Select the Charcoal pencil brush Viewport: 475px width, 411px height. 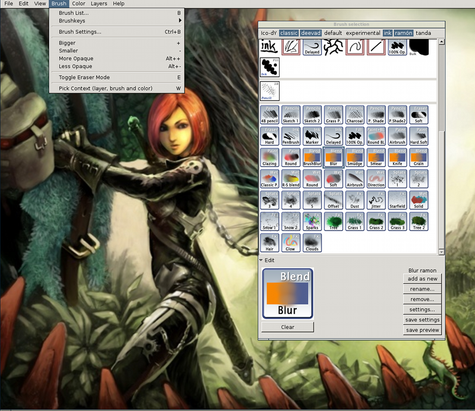tap(355, 115)
